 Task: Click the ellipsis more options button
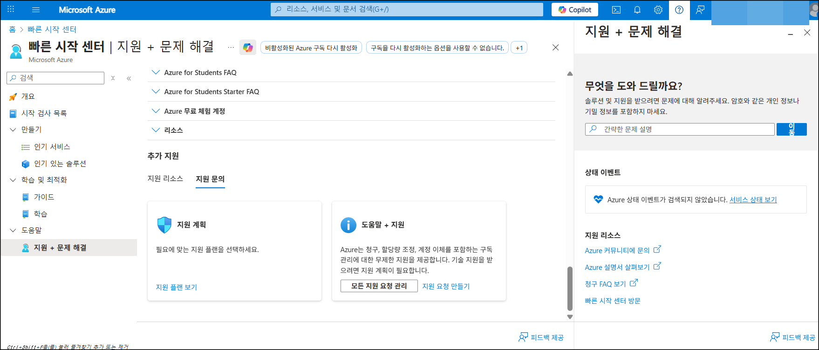pos(231,48)
